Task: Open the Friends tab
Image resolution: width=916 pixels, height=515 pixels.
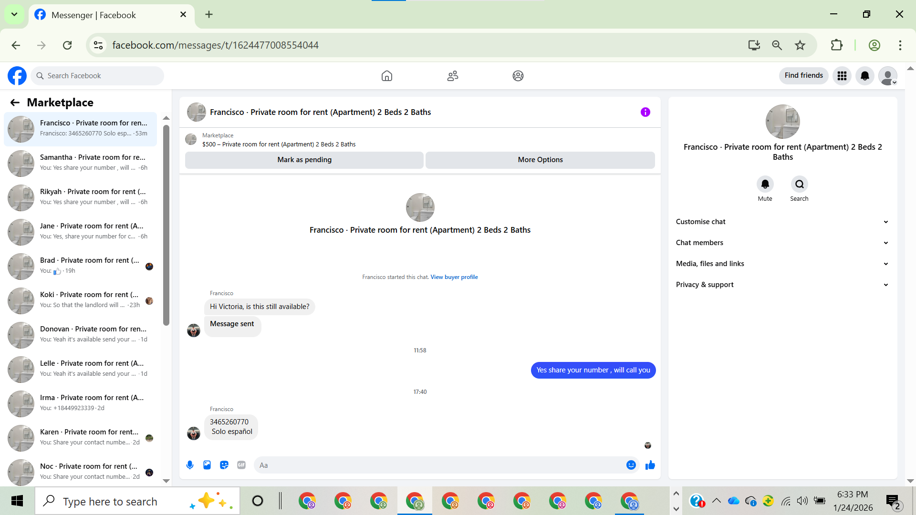Action: click(x=453, y=76)
